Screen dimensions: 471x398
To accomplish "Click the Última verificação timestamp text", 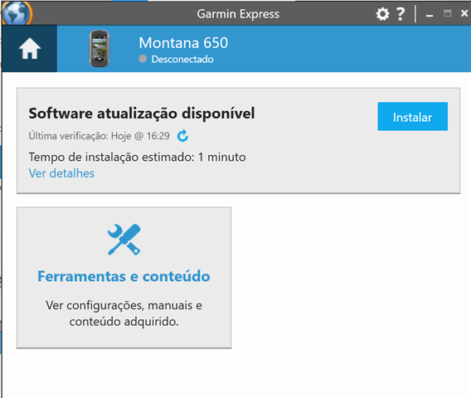I will click(x=100, y=136).
